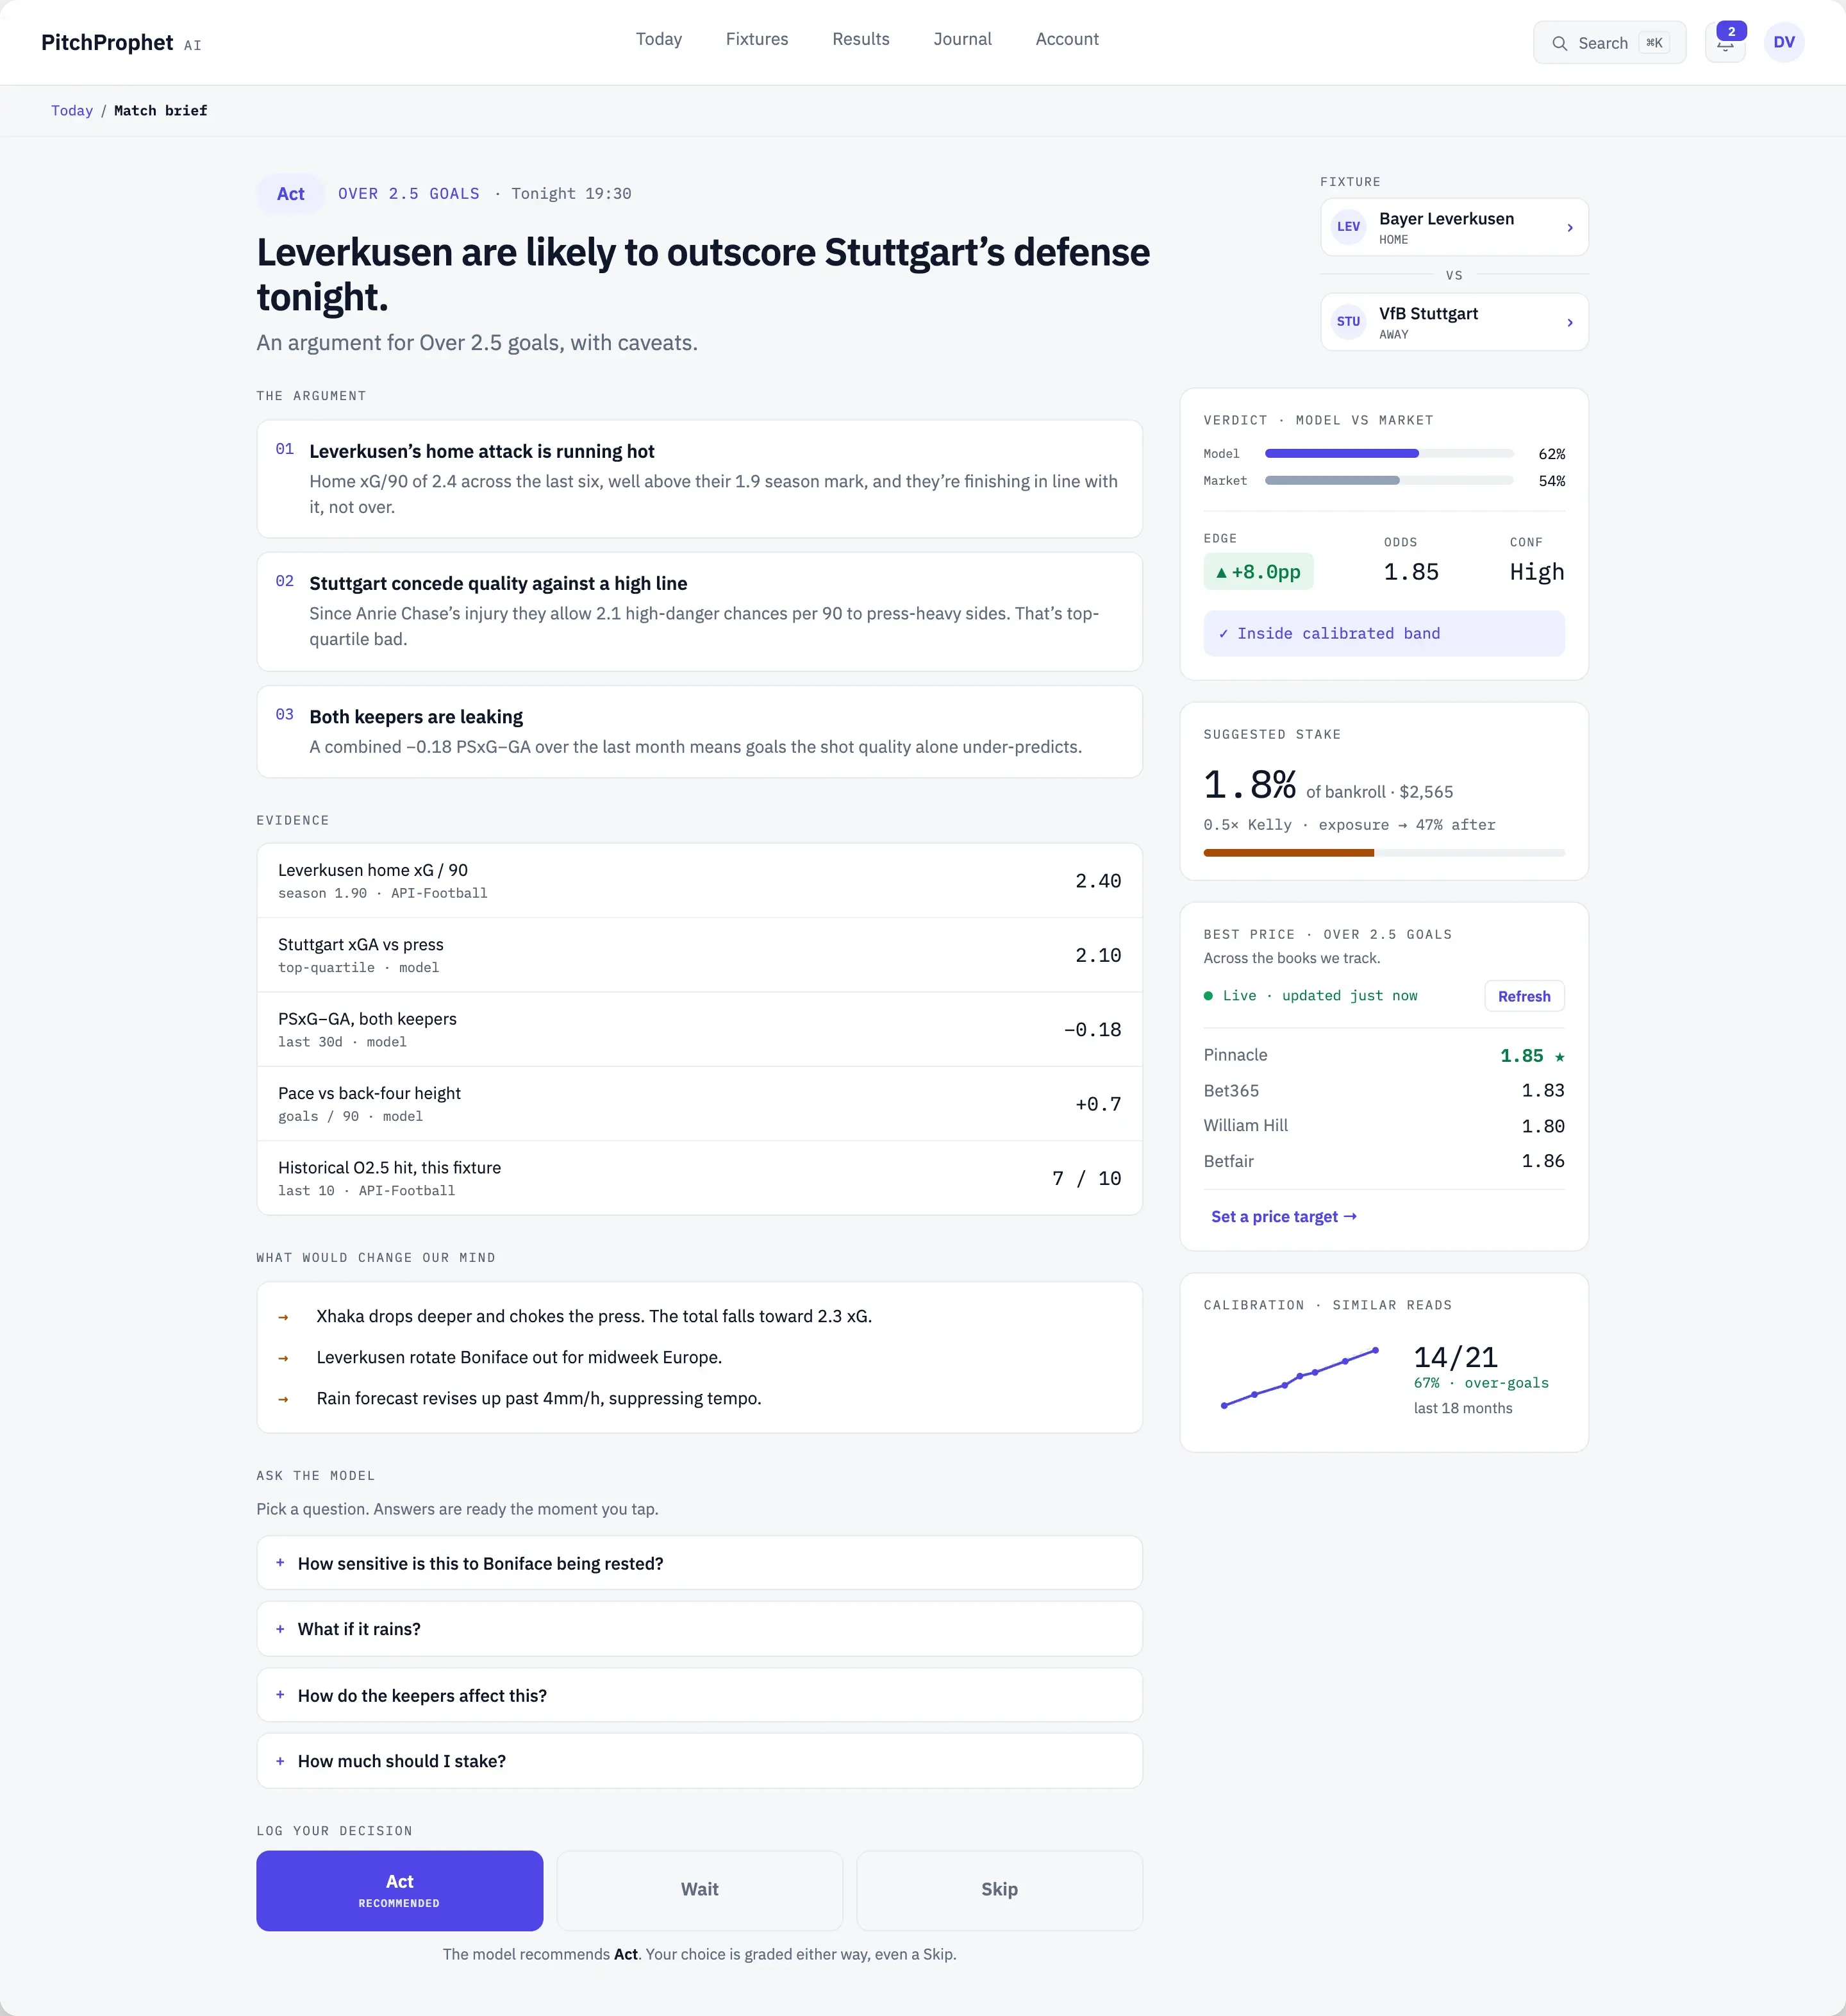
Task: Open the notifications bell icon
Action: point(1725,42)
